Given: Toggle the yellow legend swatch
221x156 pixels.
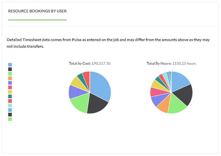Looking at the screenshot, I should (10, 92).
